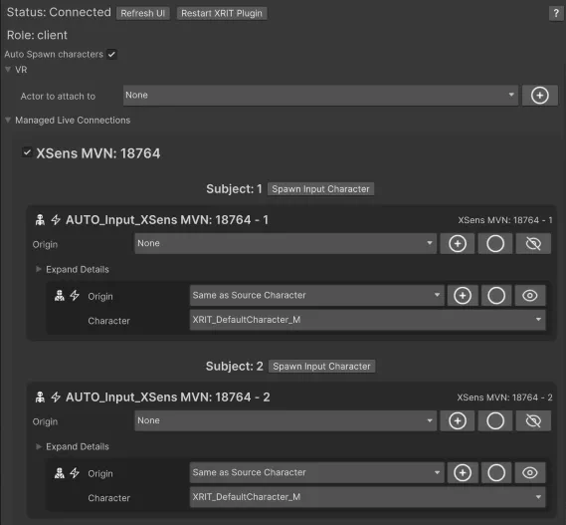The image size is (566, 525).
Task: Open Subject 1 XRIT_DefaultCharacter_M Character dropdown
Action: click(368, 320)
